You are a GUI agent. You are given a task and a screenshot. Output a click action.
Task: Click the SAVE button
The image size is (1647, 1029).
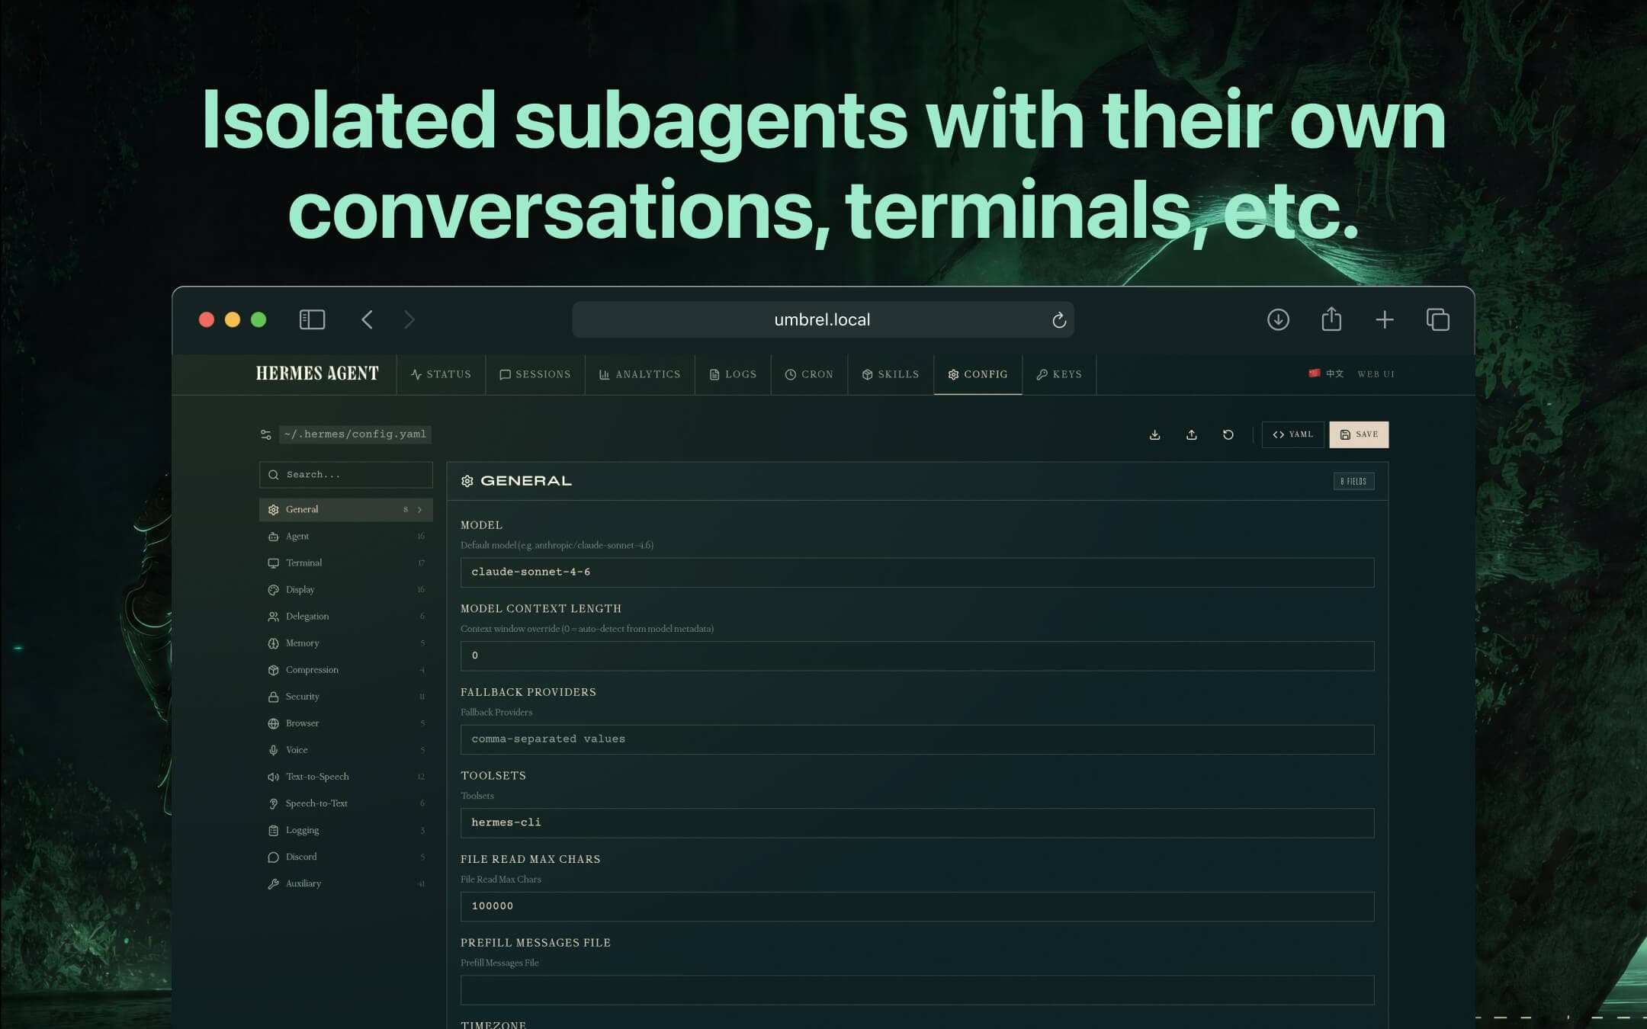(x=1359, y=434)
